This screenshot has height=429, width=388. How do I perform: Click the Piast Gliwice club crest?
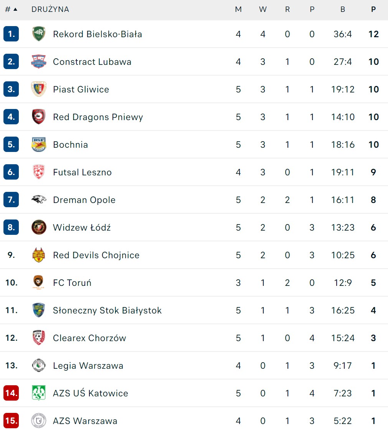(x=39, y=89)
